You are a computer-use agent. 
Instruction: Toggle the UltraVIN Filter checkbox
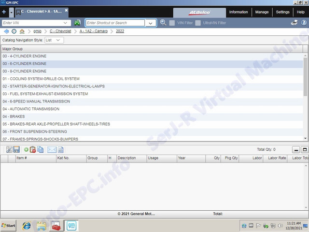pos(198,23)
